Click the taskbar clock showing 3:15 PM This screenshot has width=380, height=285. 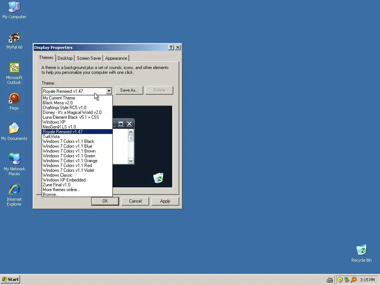(x=367, y=280)
